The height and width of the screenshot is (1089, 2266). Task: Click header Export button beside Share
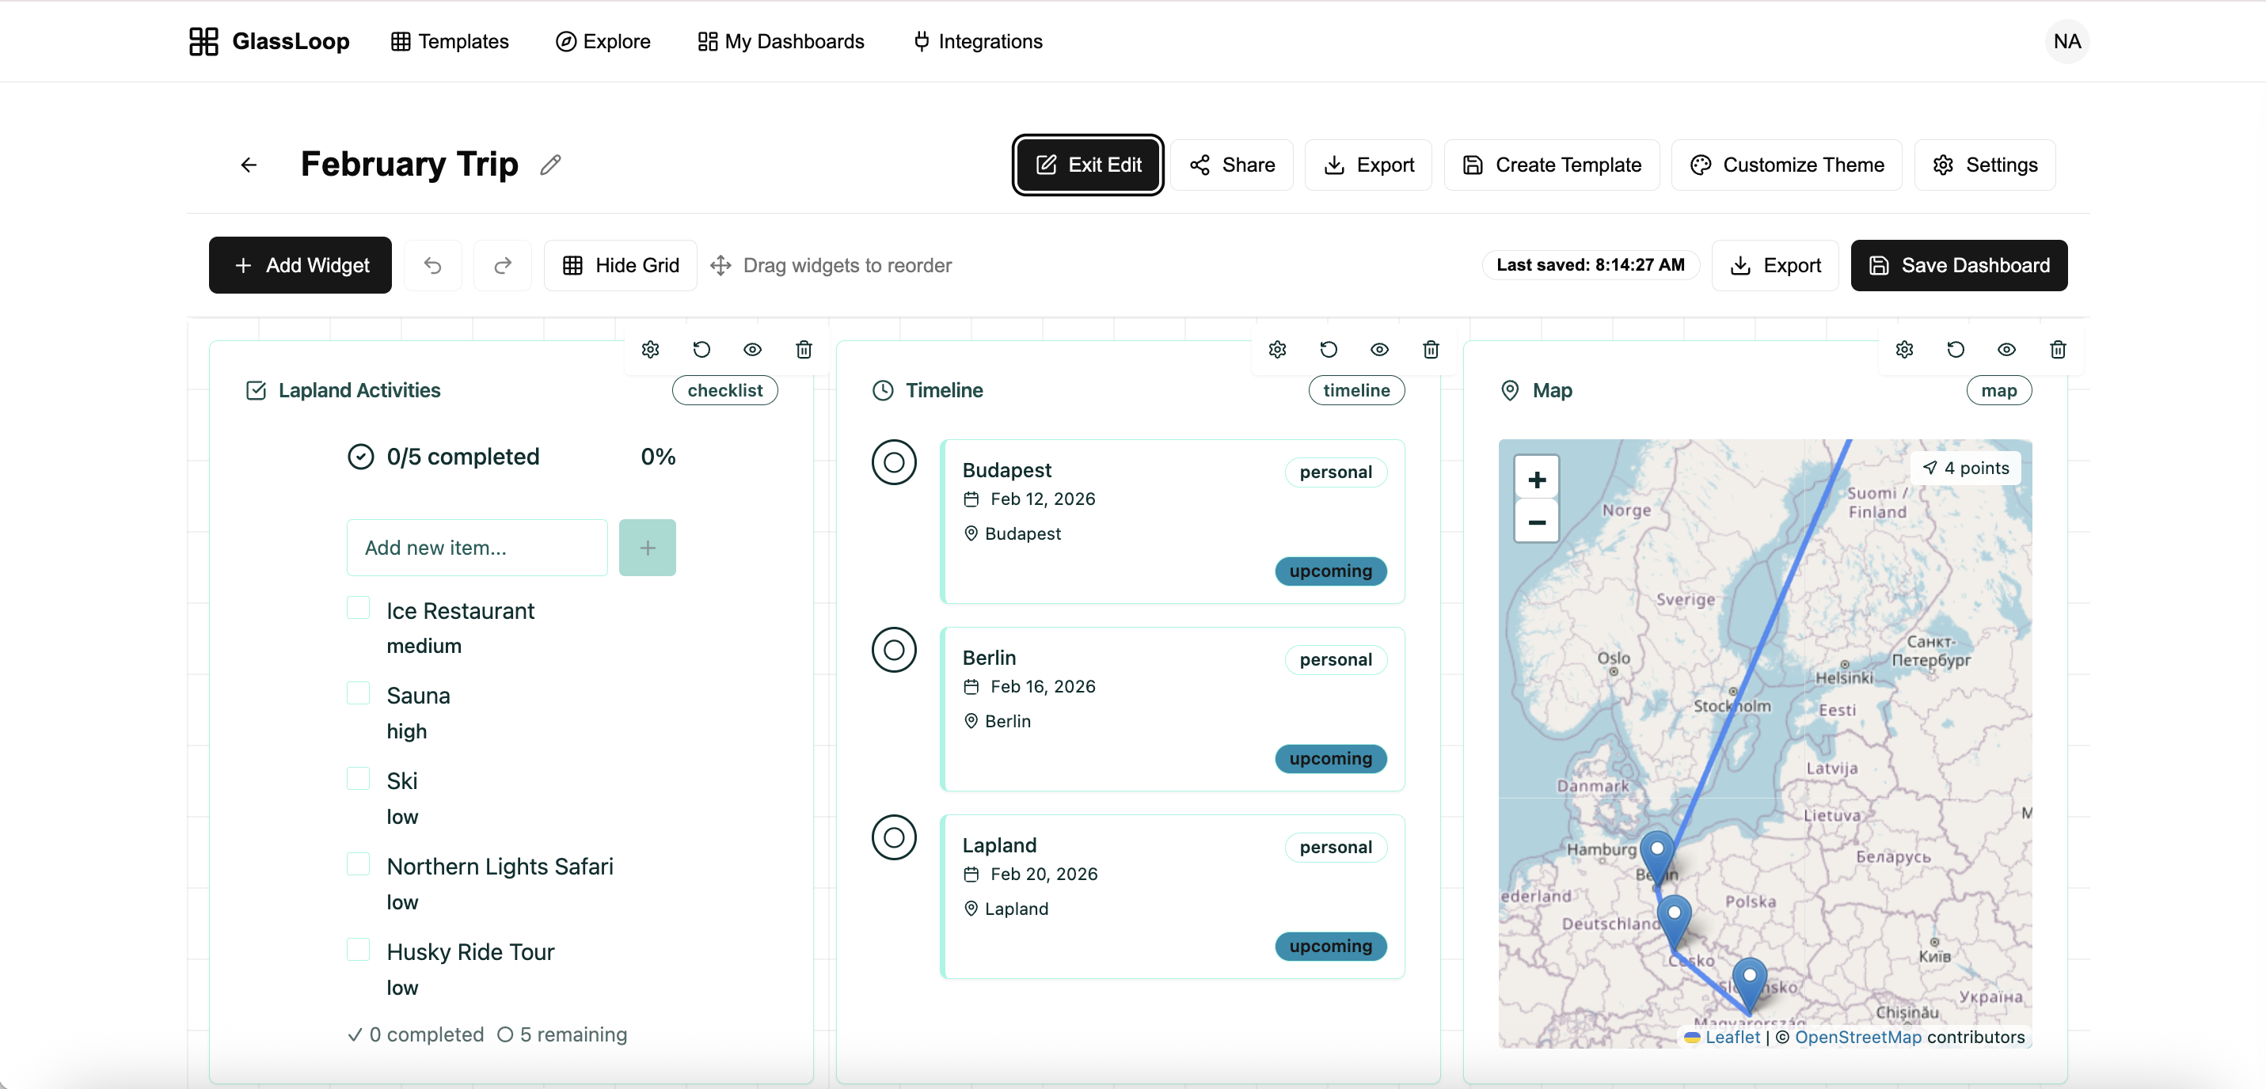tap(1368, 165)
